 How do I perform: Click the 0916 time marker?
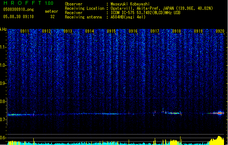click(133, 31)
